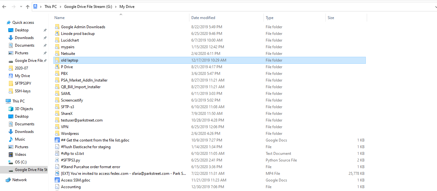This screenshot has height=191, width=437.
Task: Click the VPN folder icon
Action: coord(57,127)
